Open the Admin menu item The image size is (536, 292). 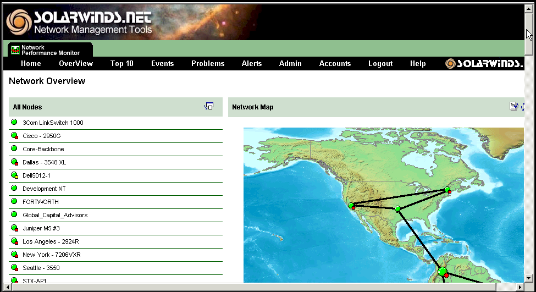pyautogui.click(x=290, y=64)
